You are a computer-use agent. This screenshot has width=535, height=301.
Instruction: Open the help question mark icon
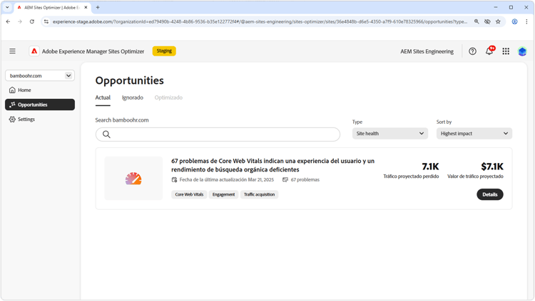472,51
